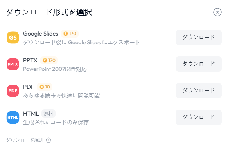Click the 170 credit badge next to Google Slides
Screen dimensions: 228x148
tap(70, 34)
